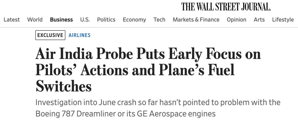Open the AIRLINES topic link
Image resolution: width=298 pixels, height=126 pixels.
79,35
